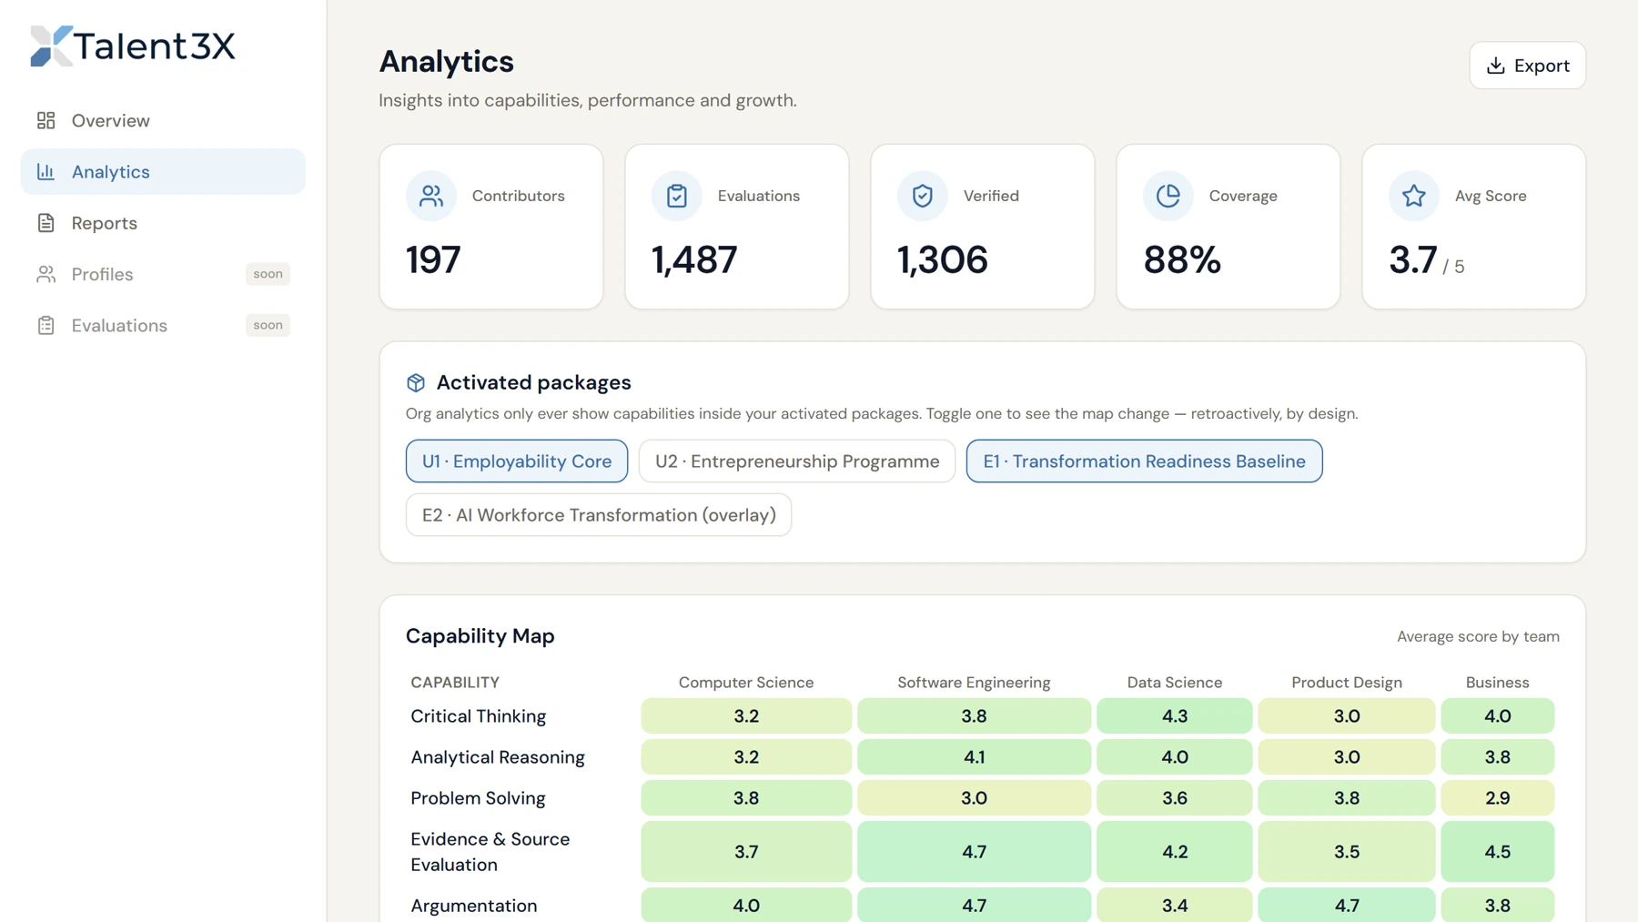The image size is (1638, 922).
Task: Click the Overview grid icon in sidebar
Action: [x=45, y=120]
